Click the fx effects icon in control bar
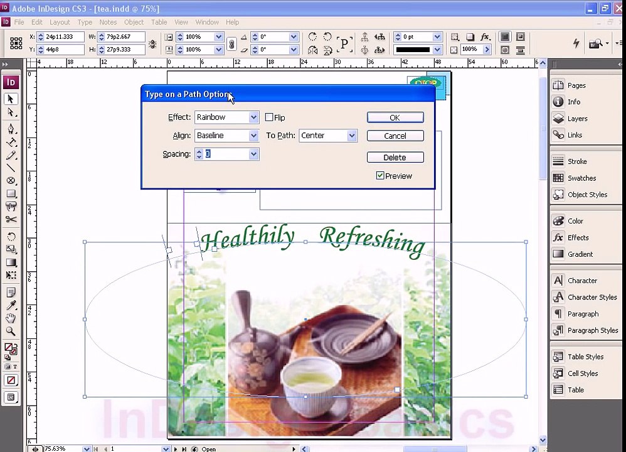This screenshot has height=452, width=626. [x=485, y=37]
